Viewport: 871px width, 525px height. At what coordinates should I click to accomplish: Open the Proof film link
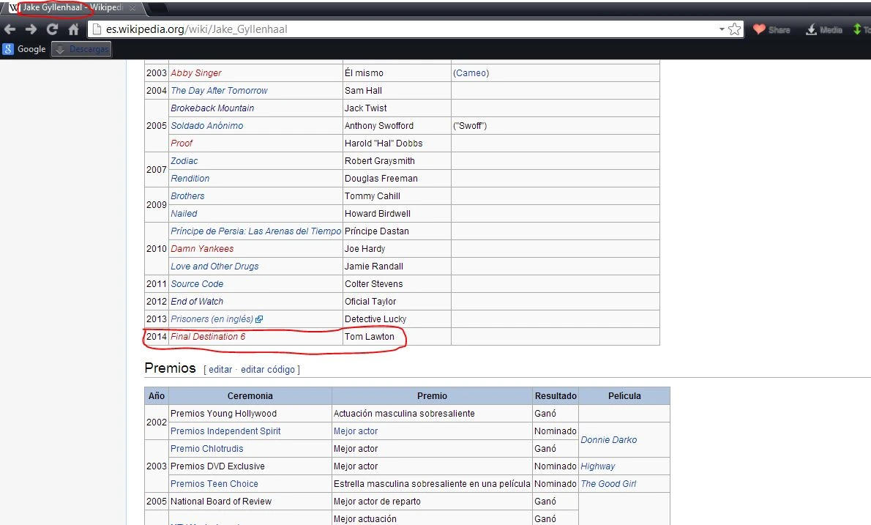(x=181, y=144)
